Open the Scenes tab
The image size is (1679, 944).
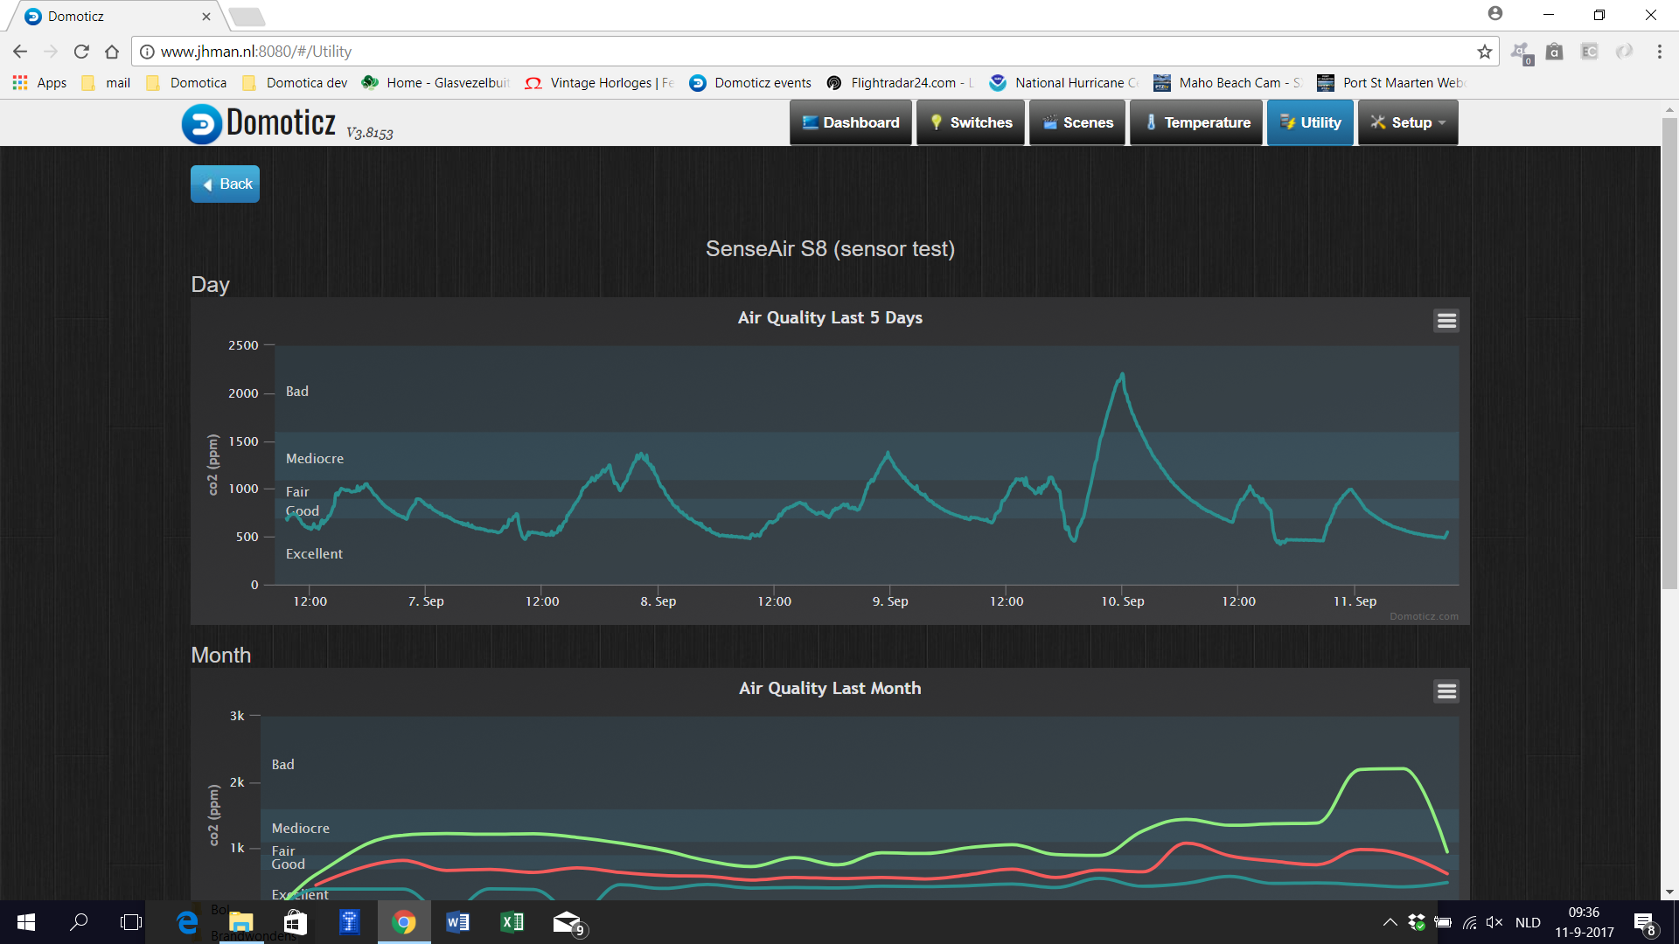point(1077,122)
